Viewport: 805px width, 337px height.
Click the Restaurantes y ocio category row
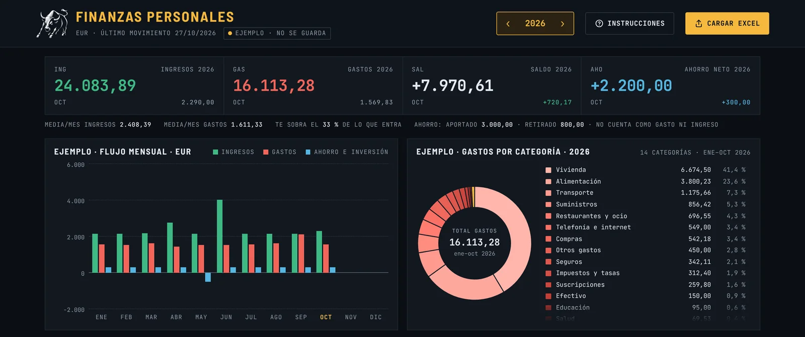pyautogui.click(x=646, y=216)
